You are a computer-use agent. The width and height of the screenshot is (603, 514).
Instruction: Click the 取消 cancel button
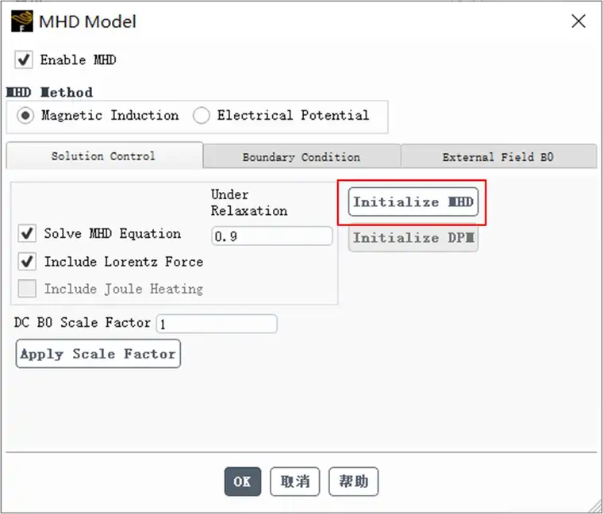click(295, 481)
